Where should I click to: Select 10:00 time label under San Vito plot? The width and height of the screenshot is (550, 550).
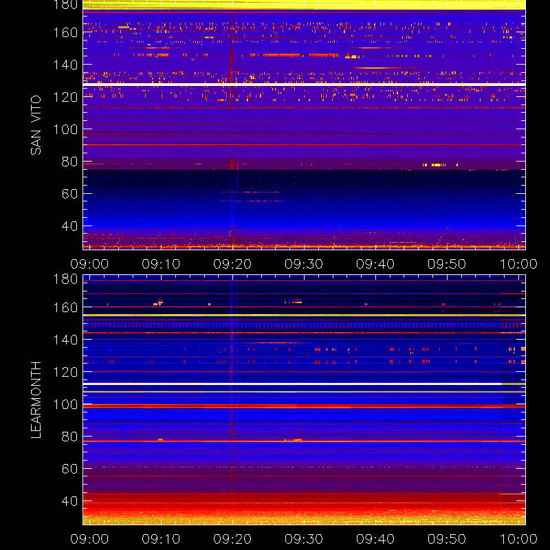coord(518,264)
